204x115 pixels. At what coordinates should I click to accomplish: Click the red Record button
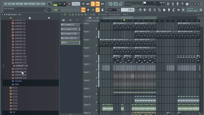pos(69,4)
